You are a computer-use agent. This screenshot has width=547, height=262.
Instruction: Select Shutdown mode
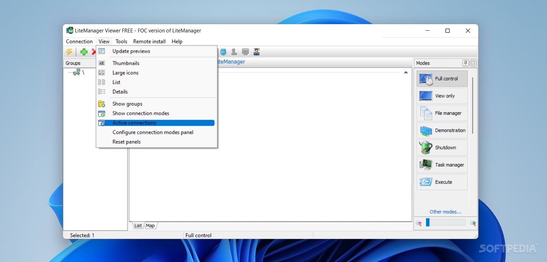tap(442, 148)
